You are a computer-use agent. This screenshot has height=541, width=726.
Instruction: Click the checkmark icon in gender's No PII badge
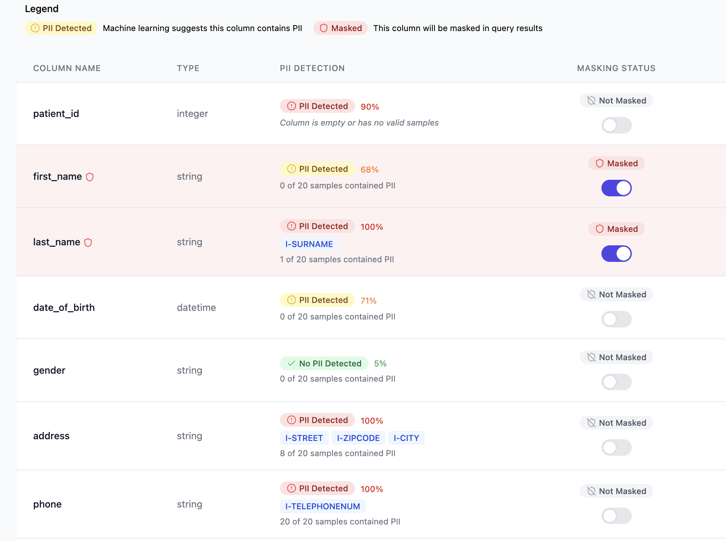292,363
